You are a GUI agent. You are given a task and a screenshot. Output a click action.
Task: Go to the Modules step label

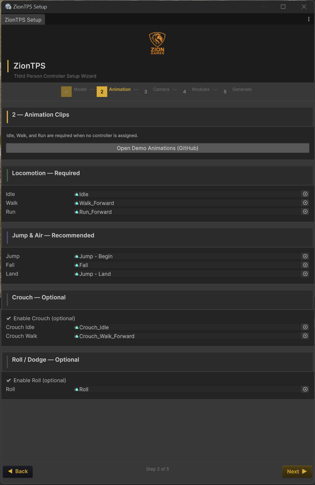pos(201,89)
